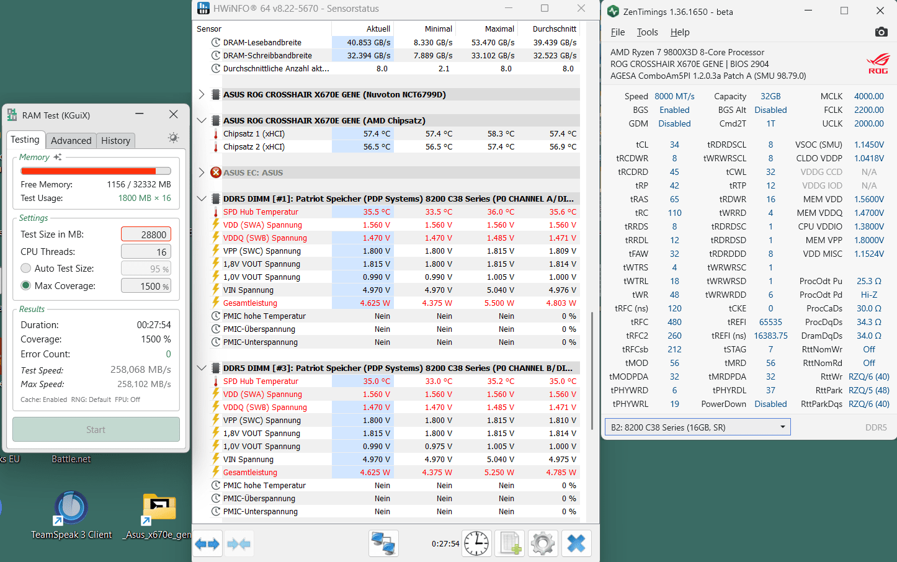
Task: Click the Sensor column header
Action: coord(262,29)
